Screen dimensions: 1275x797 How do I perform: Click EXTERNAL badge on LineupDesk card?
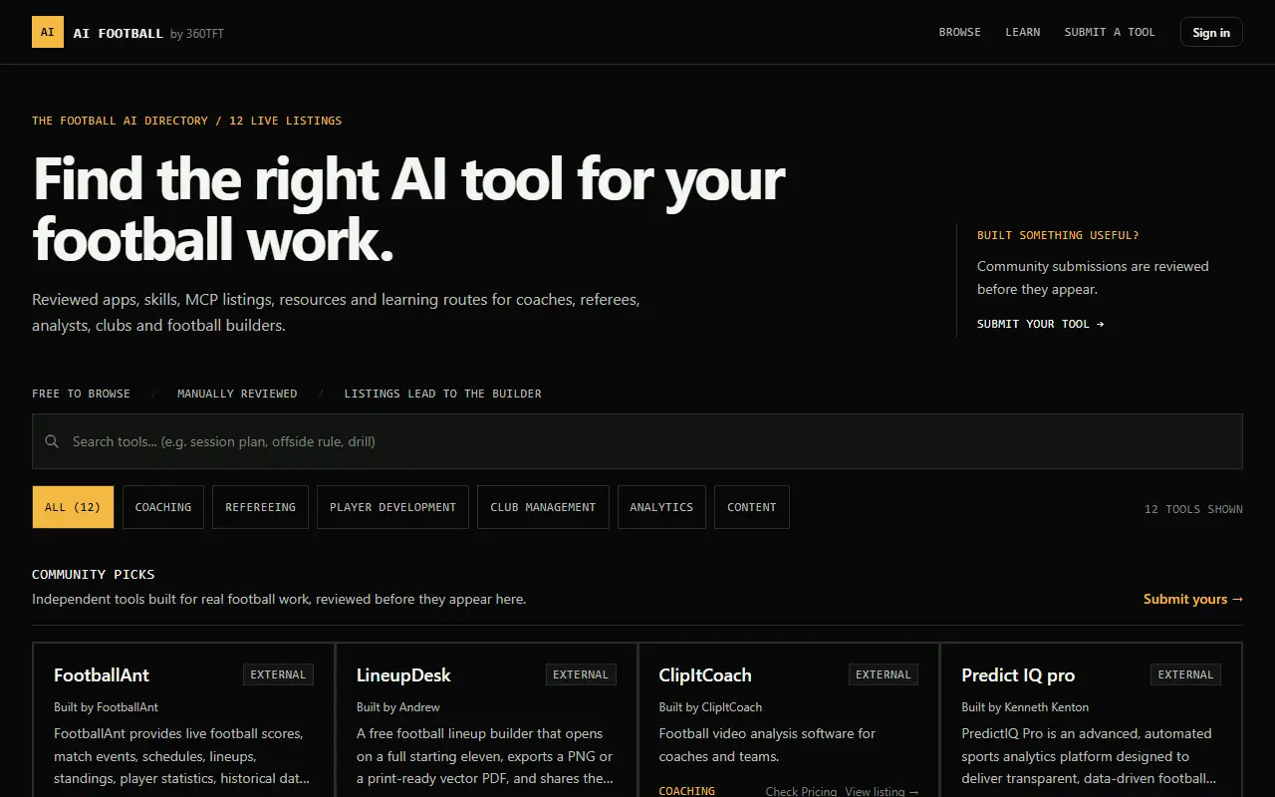[x=581, y=674]
